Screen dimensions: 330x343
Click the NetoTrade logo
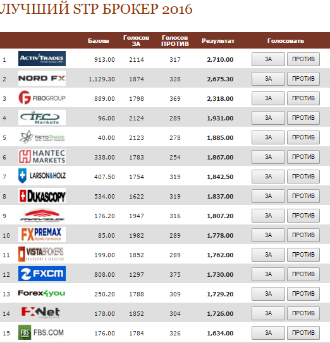[x=42, y=137]
